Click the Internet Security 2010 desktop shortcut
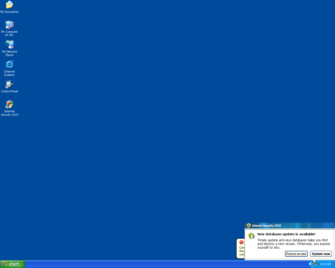335x268 pixels. tap(9, 105)
